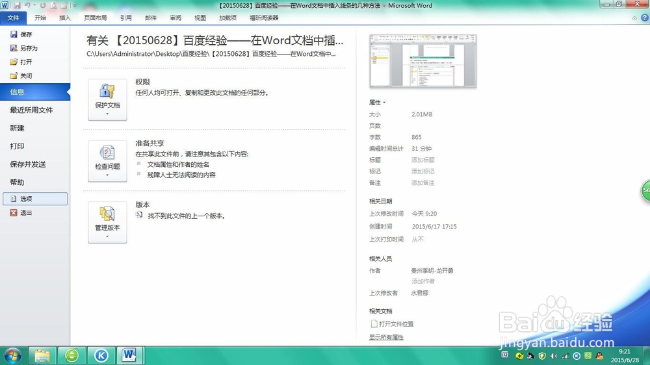
Task: Open the green browser icon on taskbar
Action: 71,355
